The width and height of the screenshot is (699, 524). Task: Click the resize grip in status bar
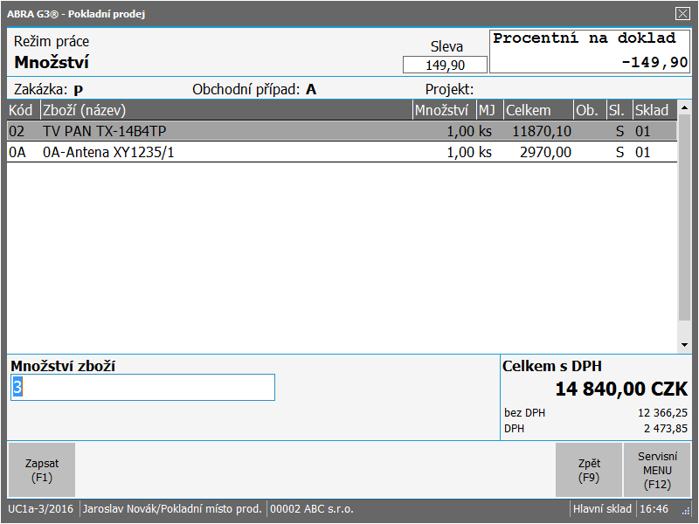pyautogui.click(x=686, y=510)
